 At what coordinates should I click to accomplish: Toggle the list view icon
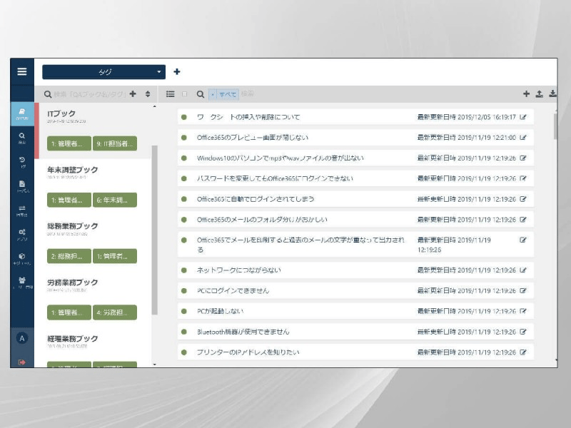170,94
